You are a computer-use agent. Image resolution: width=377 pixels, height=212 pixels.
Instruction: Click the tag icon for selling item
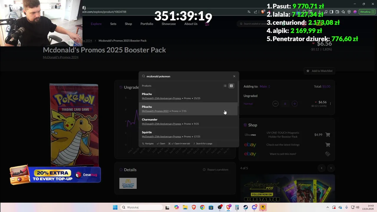328,154
